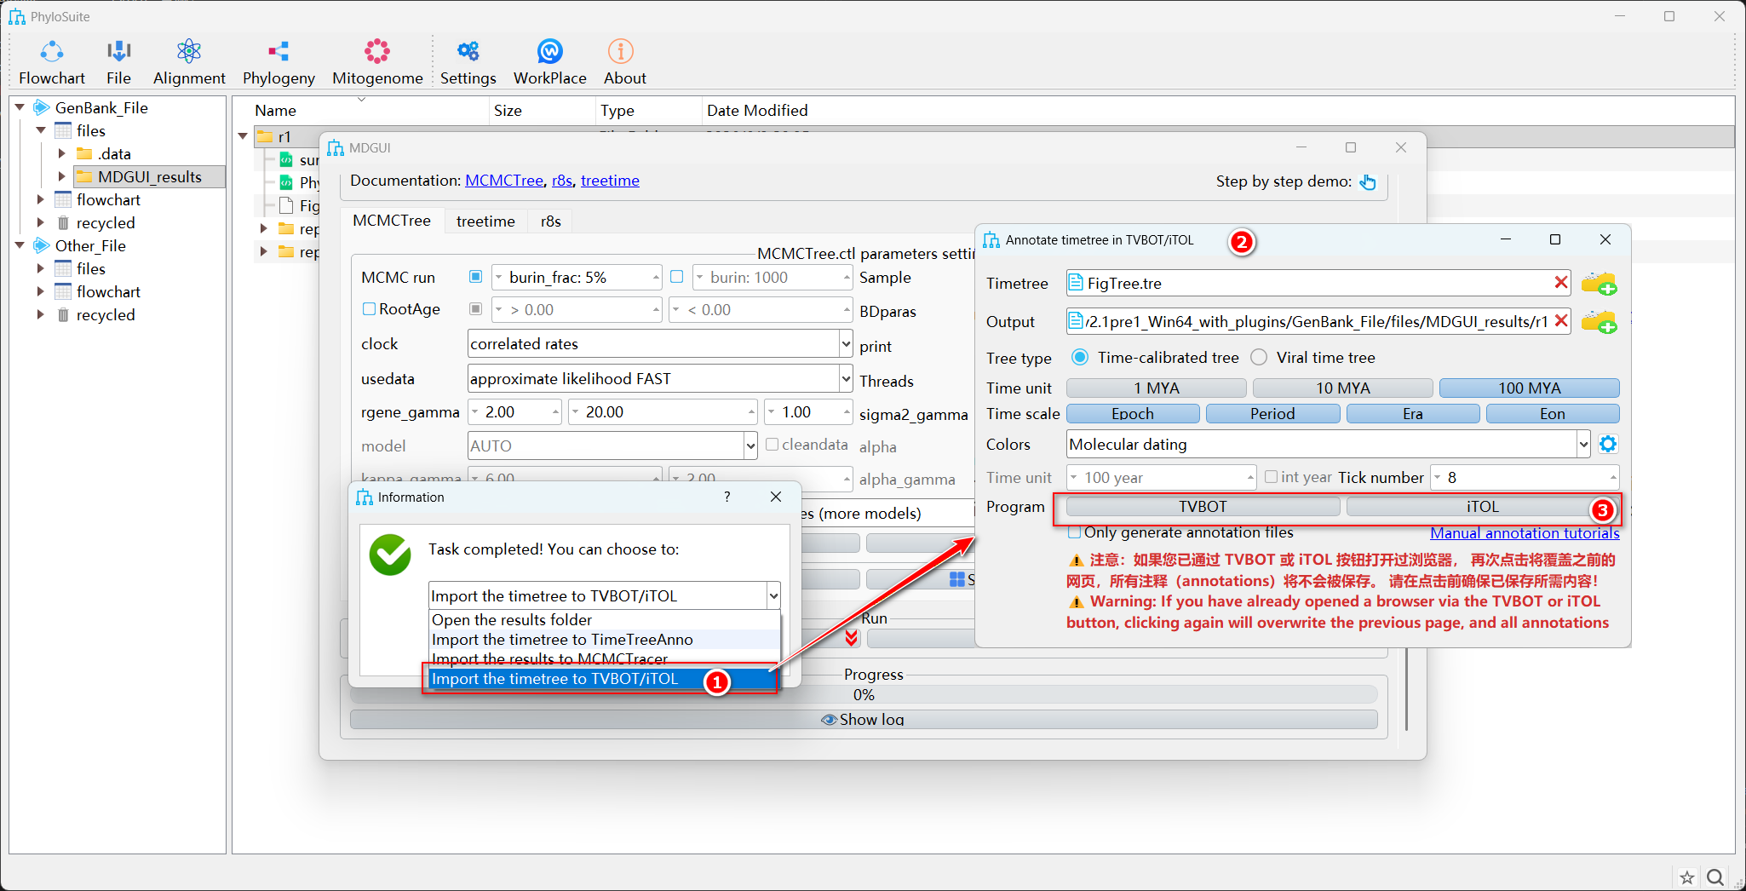Browse for Output folder with folder icon
The height and width of the screenshot is (891, 1746).
pos(1599,321)
